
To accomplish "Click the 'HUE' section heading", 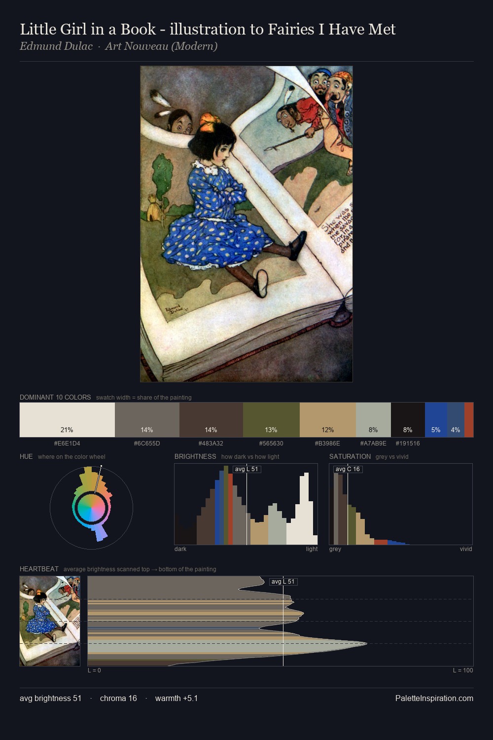I will coord(26,456).
